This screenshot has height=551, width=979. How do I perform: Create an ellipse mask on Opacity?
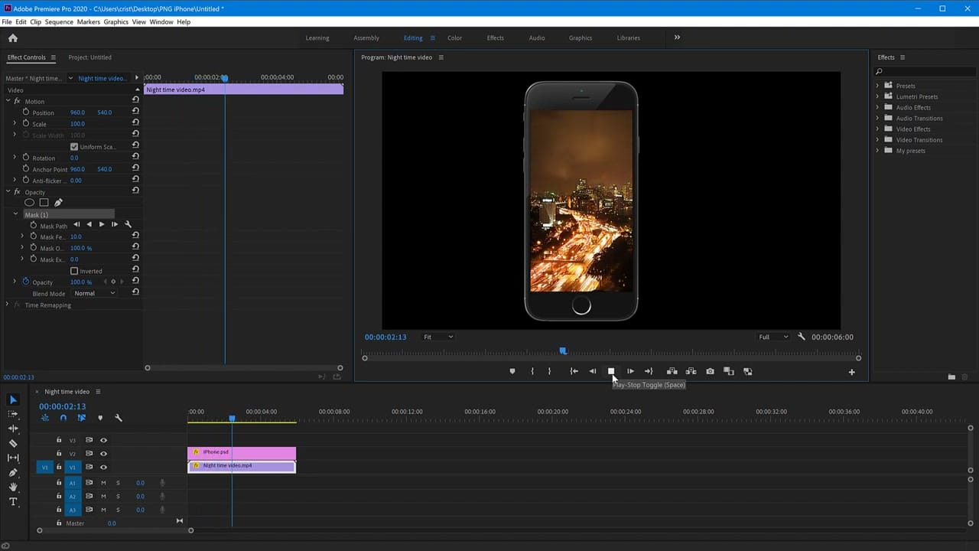29,202
